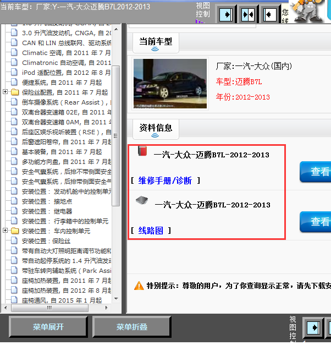331x345 pixels.
Task: Open 带有自动大灯照明距离调节功能 entry
Action: 67,251
